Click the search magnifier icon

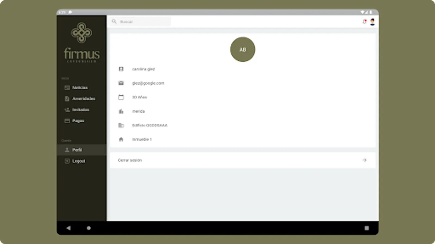pyautogui.click(x=114, y=22)
